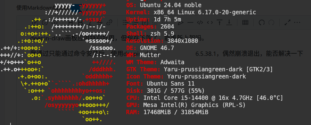This screenshot has height=125, width=311.
Task: Insert a line after the current one
Action: point(229,23)
